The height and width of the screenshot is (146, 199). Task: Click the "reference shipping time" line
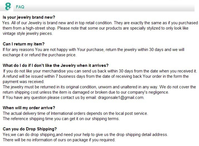tap(61, 119)
